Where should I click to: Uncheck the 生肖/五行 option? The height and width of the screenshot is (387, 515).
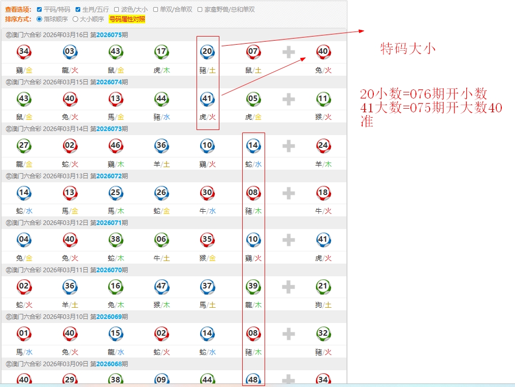coord(78,10)
